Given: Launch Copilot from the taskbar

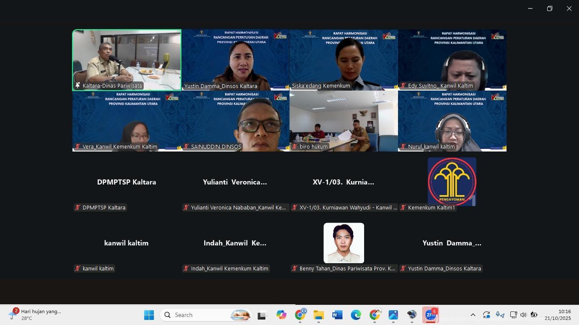Looking at the screenshot, I should tap(281, 315).
